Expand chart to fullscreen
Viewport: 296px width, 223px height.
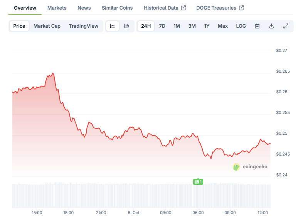click(286, 26)
